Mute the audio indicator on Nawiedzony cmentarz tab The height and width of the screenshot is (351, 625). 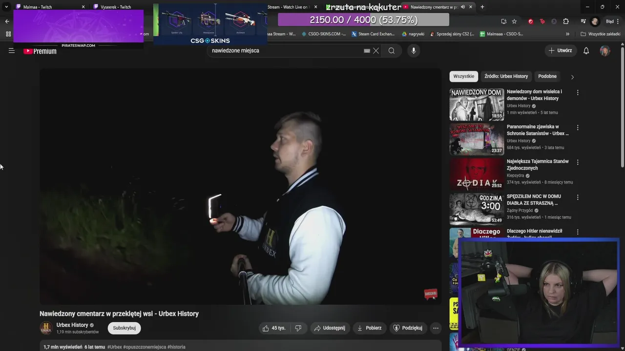pos(463,7)
